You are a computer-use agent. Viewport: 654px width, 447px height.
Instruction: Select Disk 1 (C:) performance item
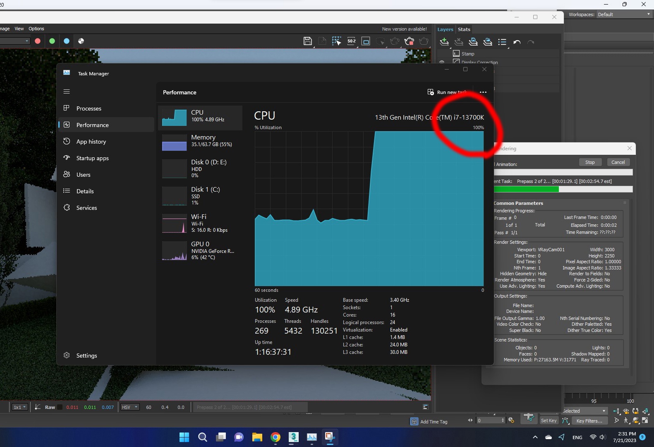(x=200, y=196)
